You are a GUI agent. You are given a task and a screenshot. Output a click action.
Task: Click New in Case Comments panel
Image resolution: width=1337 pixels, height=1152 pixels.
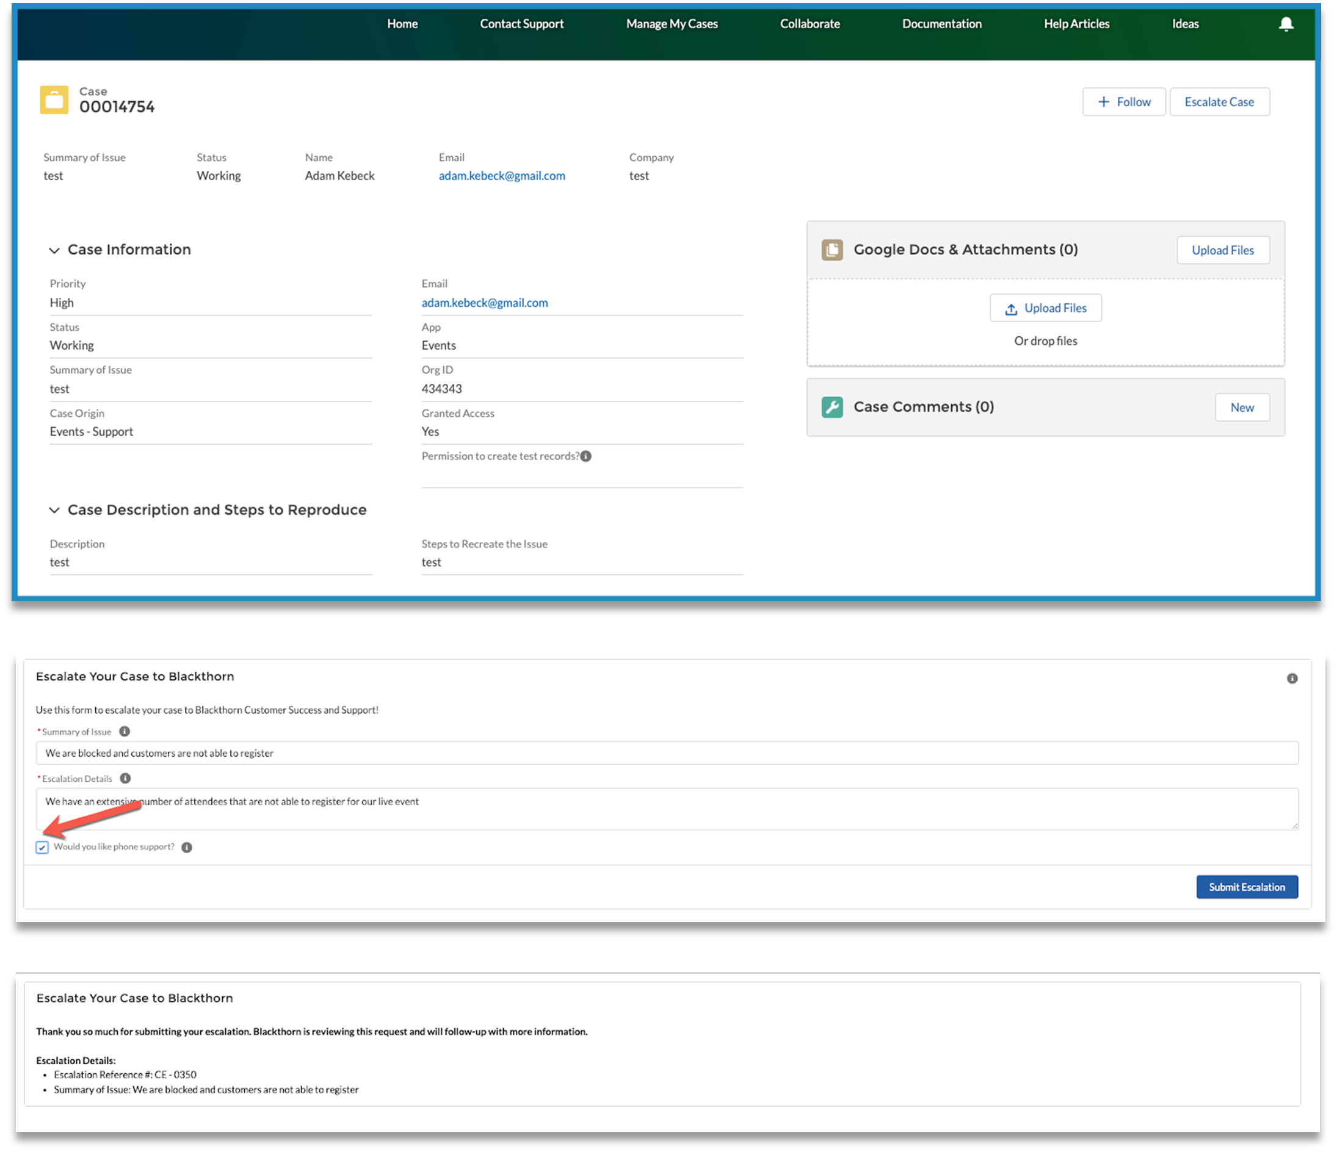[1242, 408]
